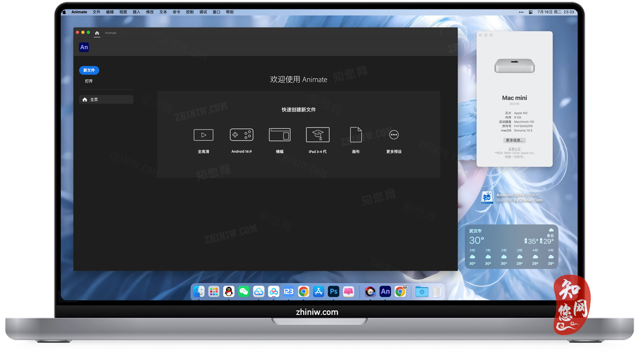Select the 全高清 Full HD preset icon
This screenshot has height=356, width=639.
[x=203, y=135]
